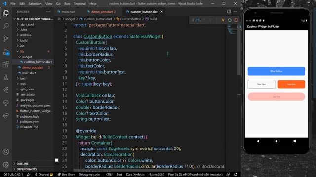Tap the Blue Button in emulator
Viewport: 316px width, 177px height.
click(x=276, y=71)
